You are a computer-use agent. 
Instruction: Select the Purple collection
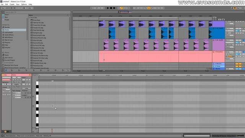[x=7, y=20]
